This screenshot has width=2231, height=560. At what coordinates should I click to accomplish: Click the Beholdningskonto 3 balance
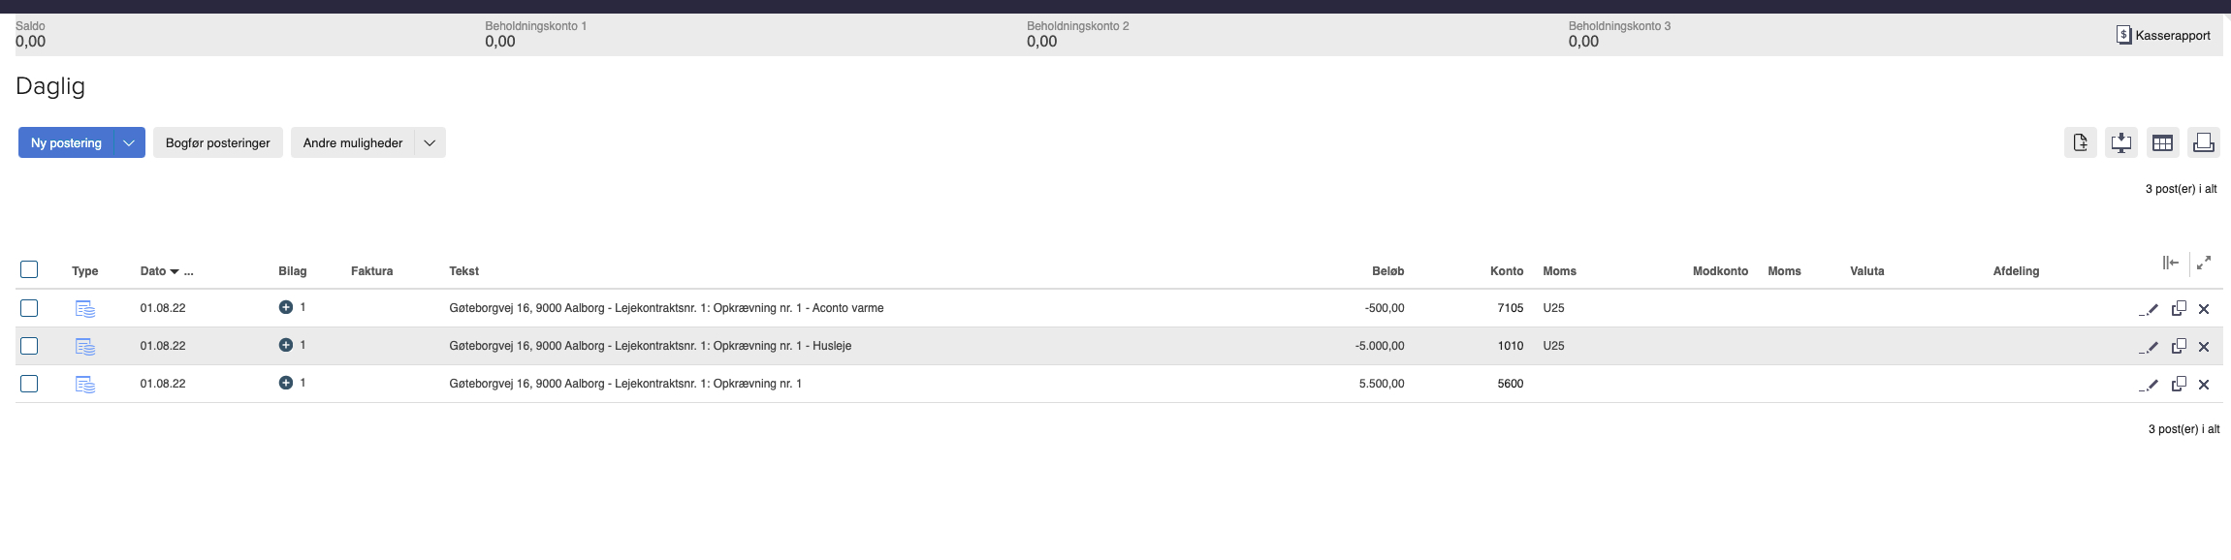click(x=1584, y=42)
